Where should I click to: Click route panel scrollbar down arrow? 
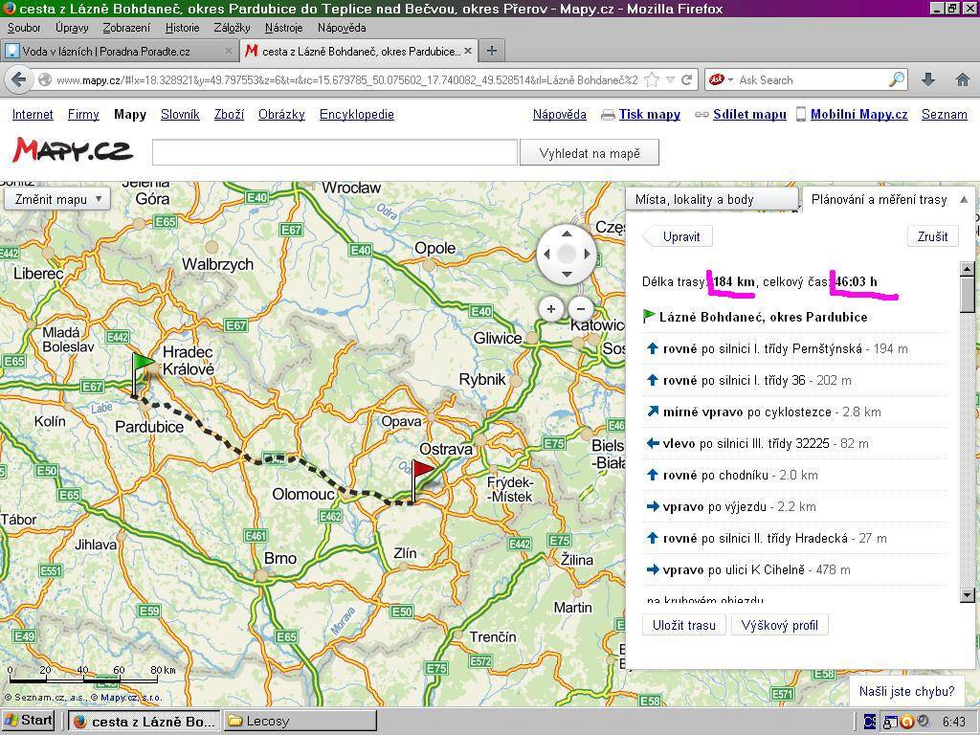point(967,595)
